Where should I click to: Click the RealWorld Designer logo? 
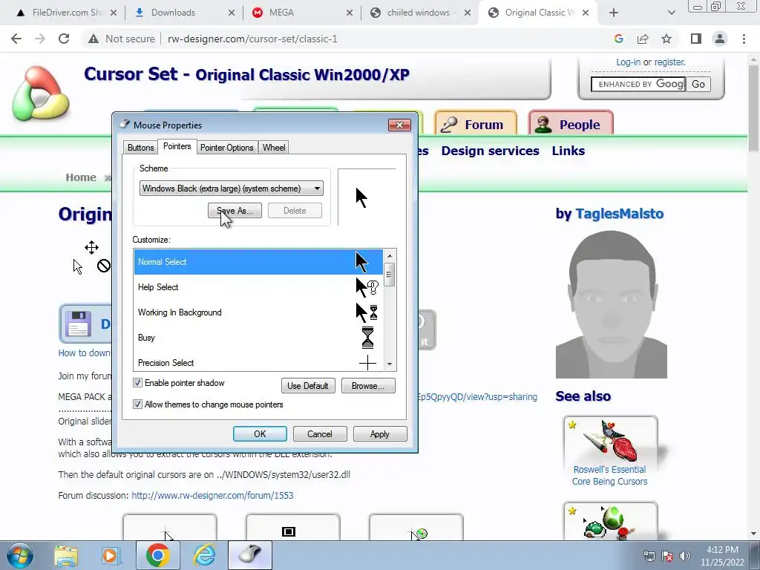click(x=41, y=94)
